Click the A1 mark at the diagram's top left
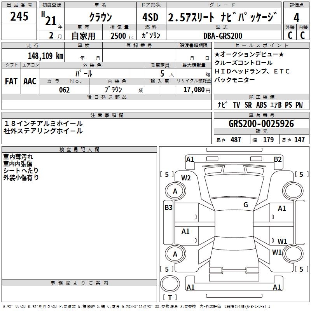311x311 pixels. (x=190, y=159)
